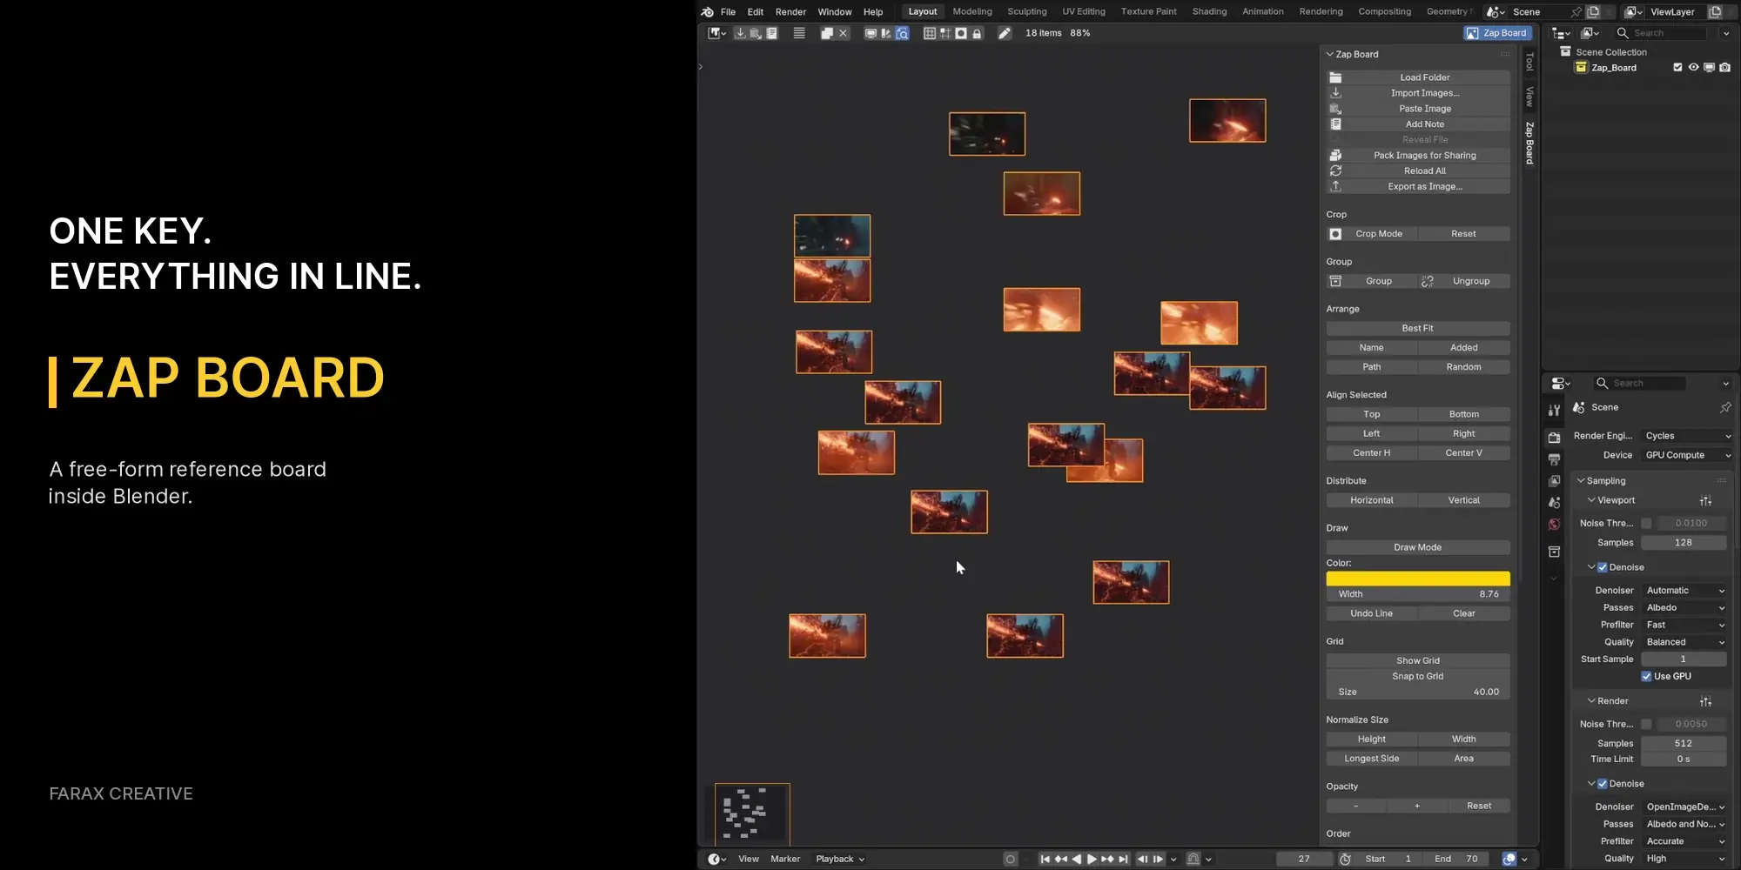Open the Quality Balanced dropdown
Image resolution: width=1741 pixels, height=870 pixels.
pyautogui.click(x=1684, y=643)
